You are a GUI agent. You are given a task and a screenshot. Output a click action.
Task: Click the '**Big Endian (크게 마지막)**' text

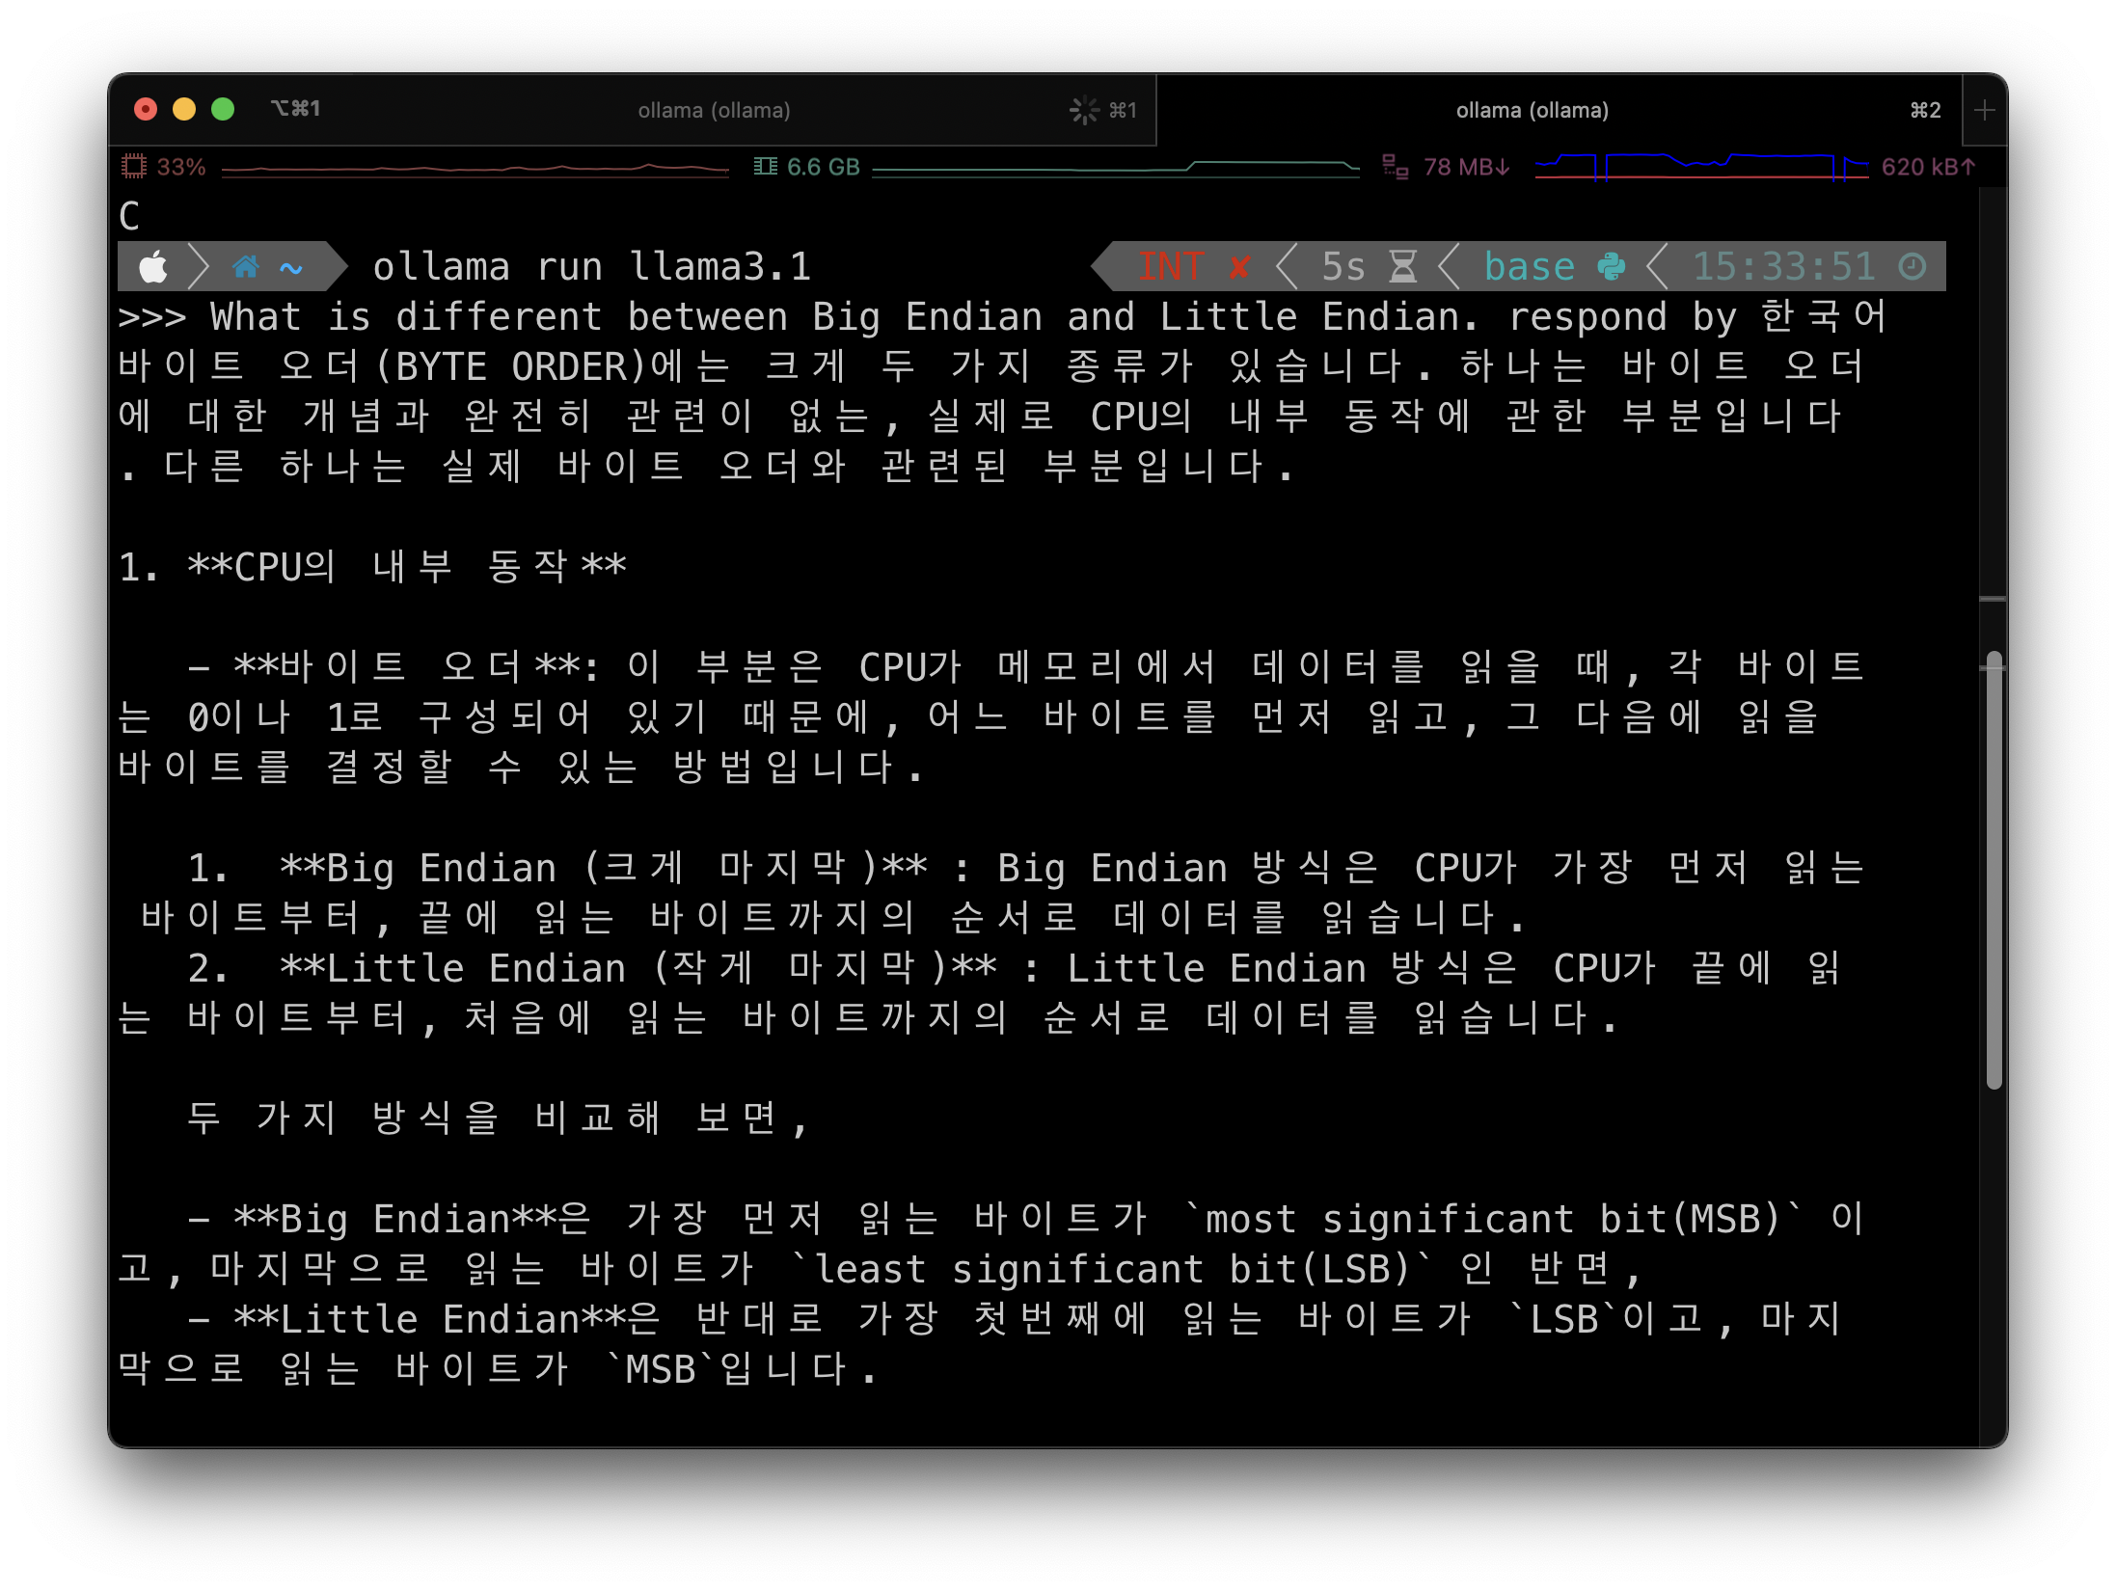[604, 868]
